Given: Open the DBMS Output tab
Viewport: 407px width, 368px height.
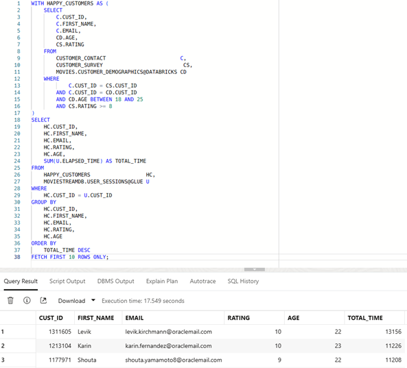Looking at the screenshot, I should click(x=115, y=281).
